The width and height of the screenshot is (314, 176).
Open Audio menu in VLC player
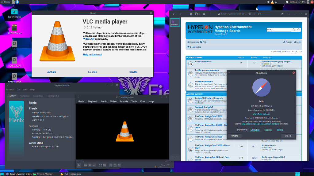coord(104,101)
